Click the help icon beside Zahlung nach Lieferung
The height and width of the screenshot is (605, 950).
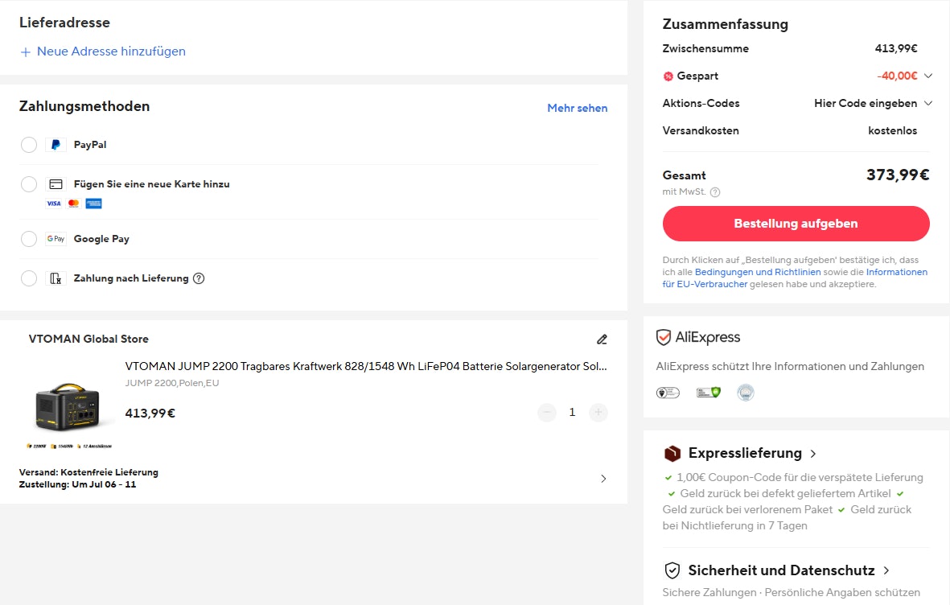pos(199,278)
